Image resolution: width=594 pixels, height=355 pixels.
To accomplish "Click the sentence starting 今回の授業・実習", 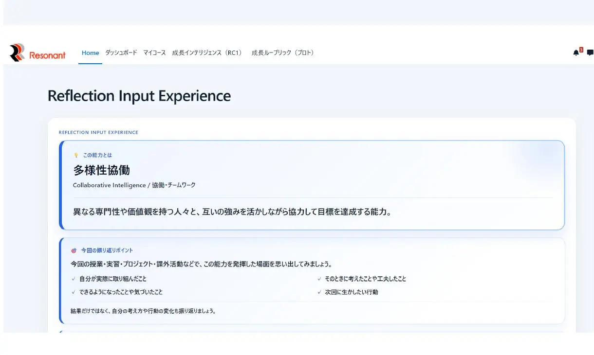I will tap(202, 265).
